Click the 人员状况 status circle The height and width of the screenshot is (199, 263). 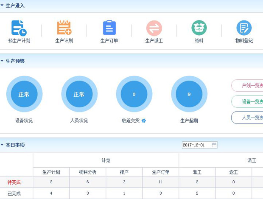[x=79, y=94]
